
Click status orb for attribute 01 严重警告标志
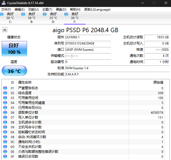pyautogui.click(x=5, y=88)
